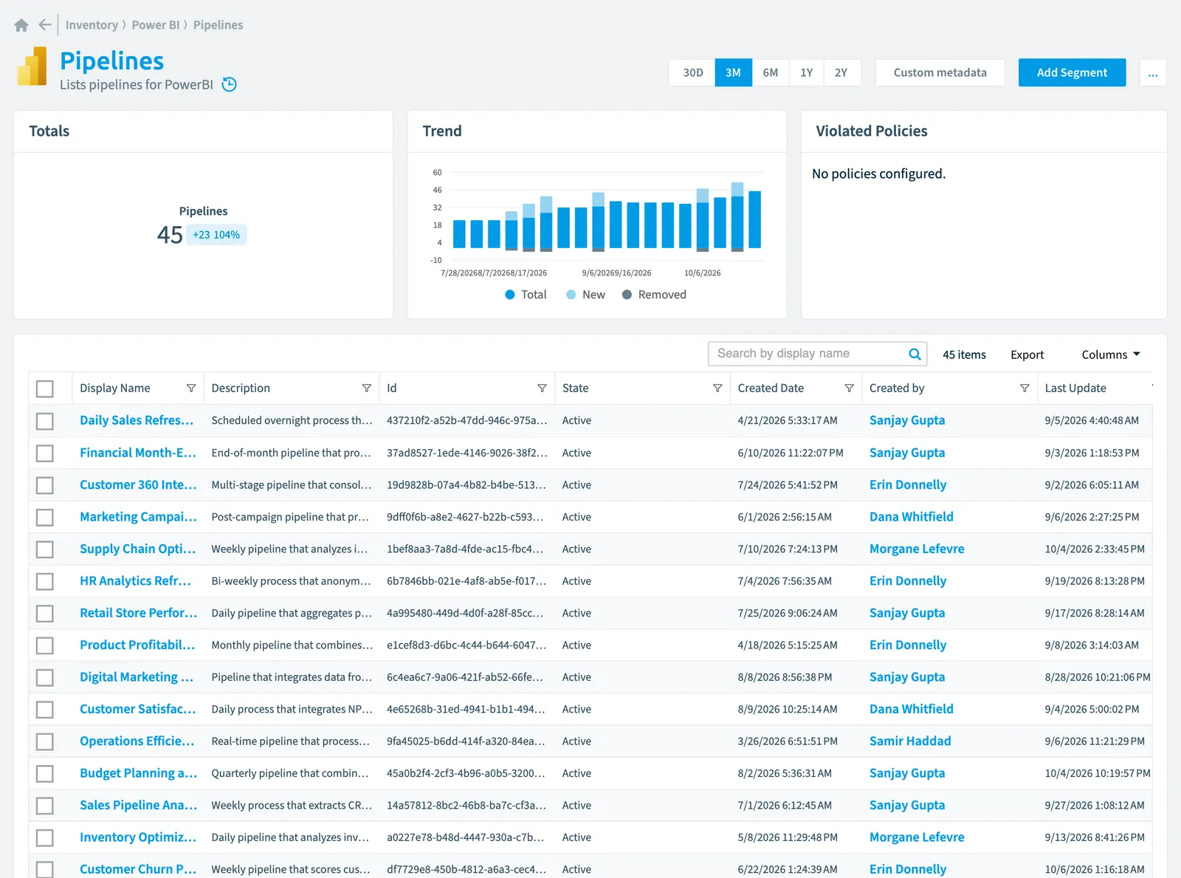Open the Display Name column filter
The height and width of the screenshot is (878, 1181).
191,388
